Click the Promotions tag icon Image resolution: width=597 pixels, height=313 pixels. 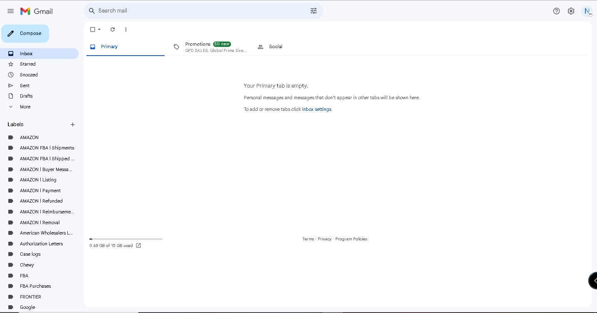(177, 47)
